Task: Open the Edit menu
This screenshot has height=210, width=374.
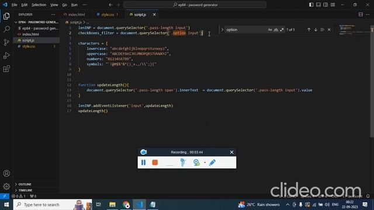Action: (x=25, y=5)
